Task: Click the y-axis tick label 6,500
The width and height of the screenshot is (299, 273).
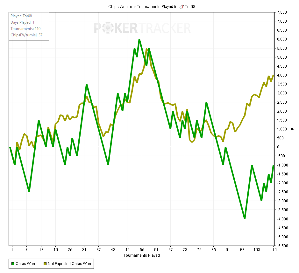Action: pyautogui.click(x=282, y=30)
